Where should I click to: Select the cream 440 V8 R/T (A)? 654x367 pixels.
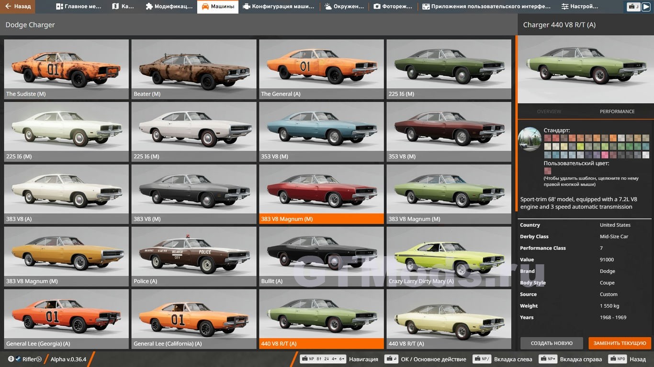tap(449, 319)
